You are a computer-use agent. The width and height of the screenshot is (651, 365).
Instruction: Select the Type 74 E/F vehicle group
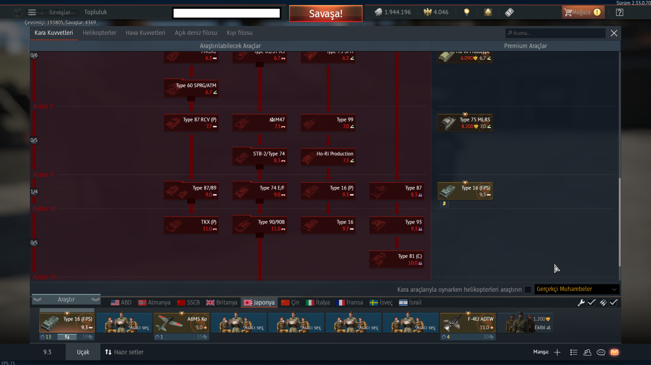(259, 191)
